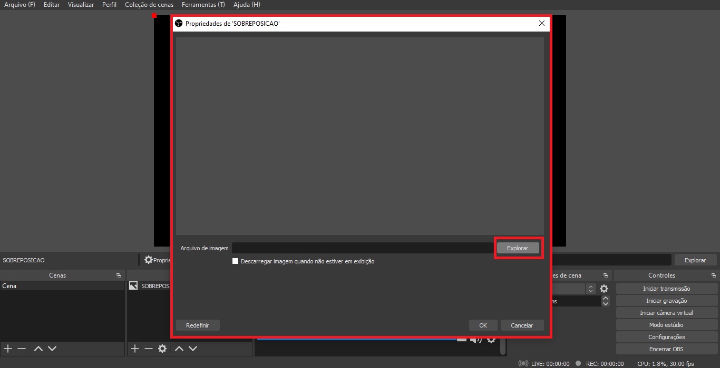Image resolution: width=720 pixels, height=368 pixels.
Task: Open the scene transition type dropdown
Action: (590, 289)
